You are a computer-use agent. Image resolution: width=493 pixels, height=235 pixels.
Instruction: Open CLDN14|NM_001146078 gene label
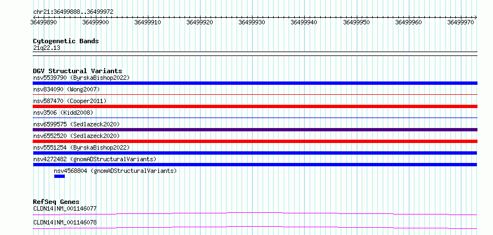point(65,223)
